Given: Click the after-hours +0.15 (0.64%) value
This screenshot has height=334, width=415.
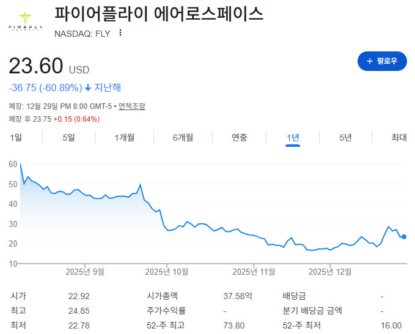Looking at the screenshot, I should click(76, 119).
